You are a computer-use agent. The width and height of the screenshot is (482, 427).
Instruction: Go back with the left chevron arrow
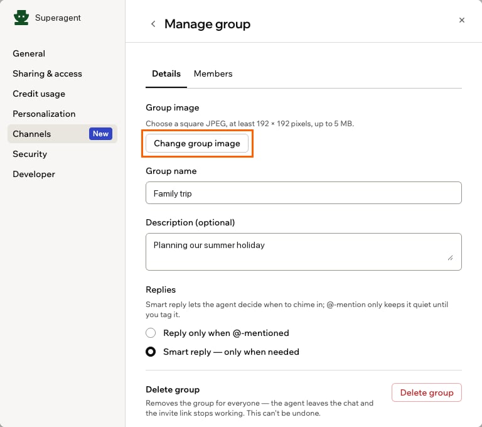(x=153, y=24)
